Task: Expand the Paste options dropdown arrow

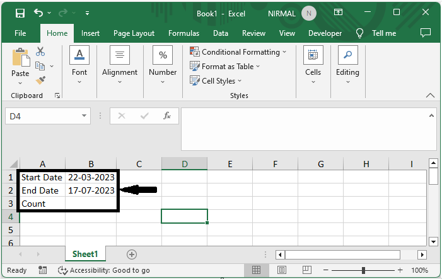Action: coord(20,83)
